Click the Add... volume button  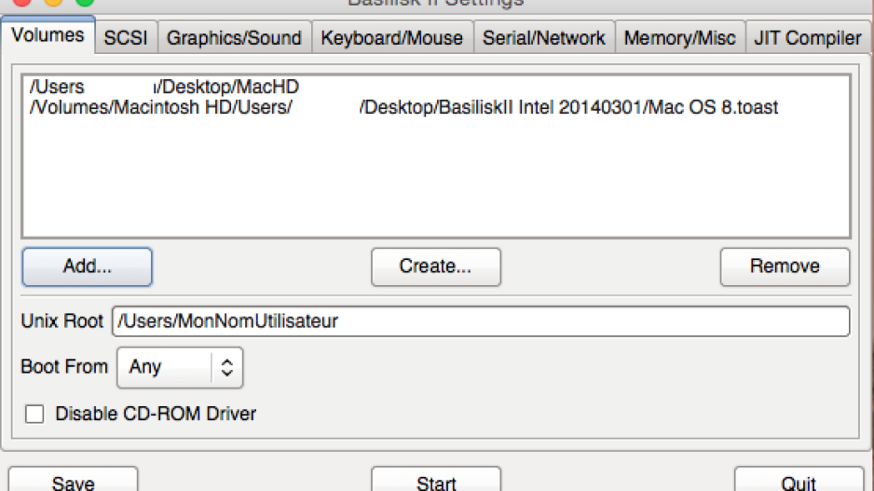pos(87,266)
